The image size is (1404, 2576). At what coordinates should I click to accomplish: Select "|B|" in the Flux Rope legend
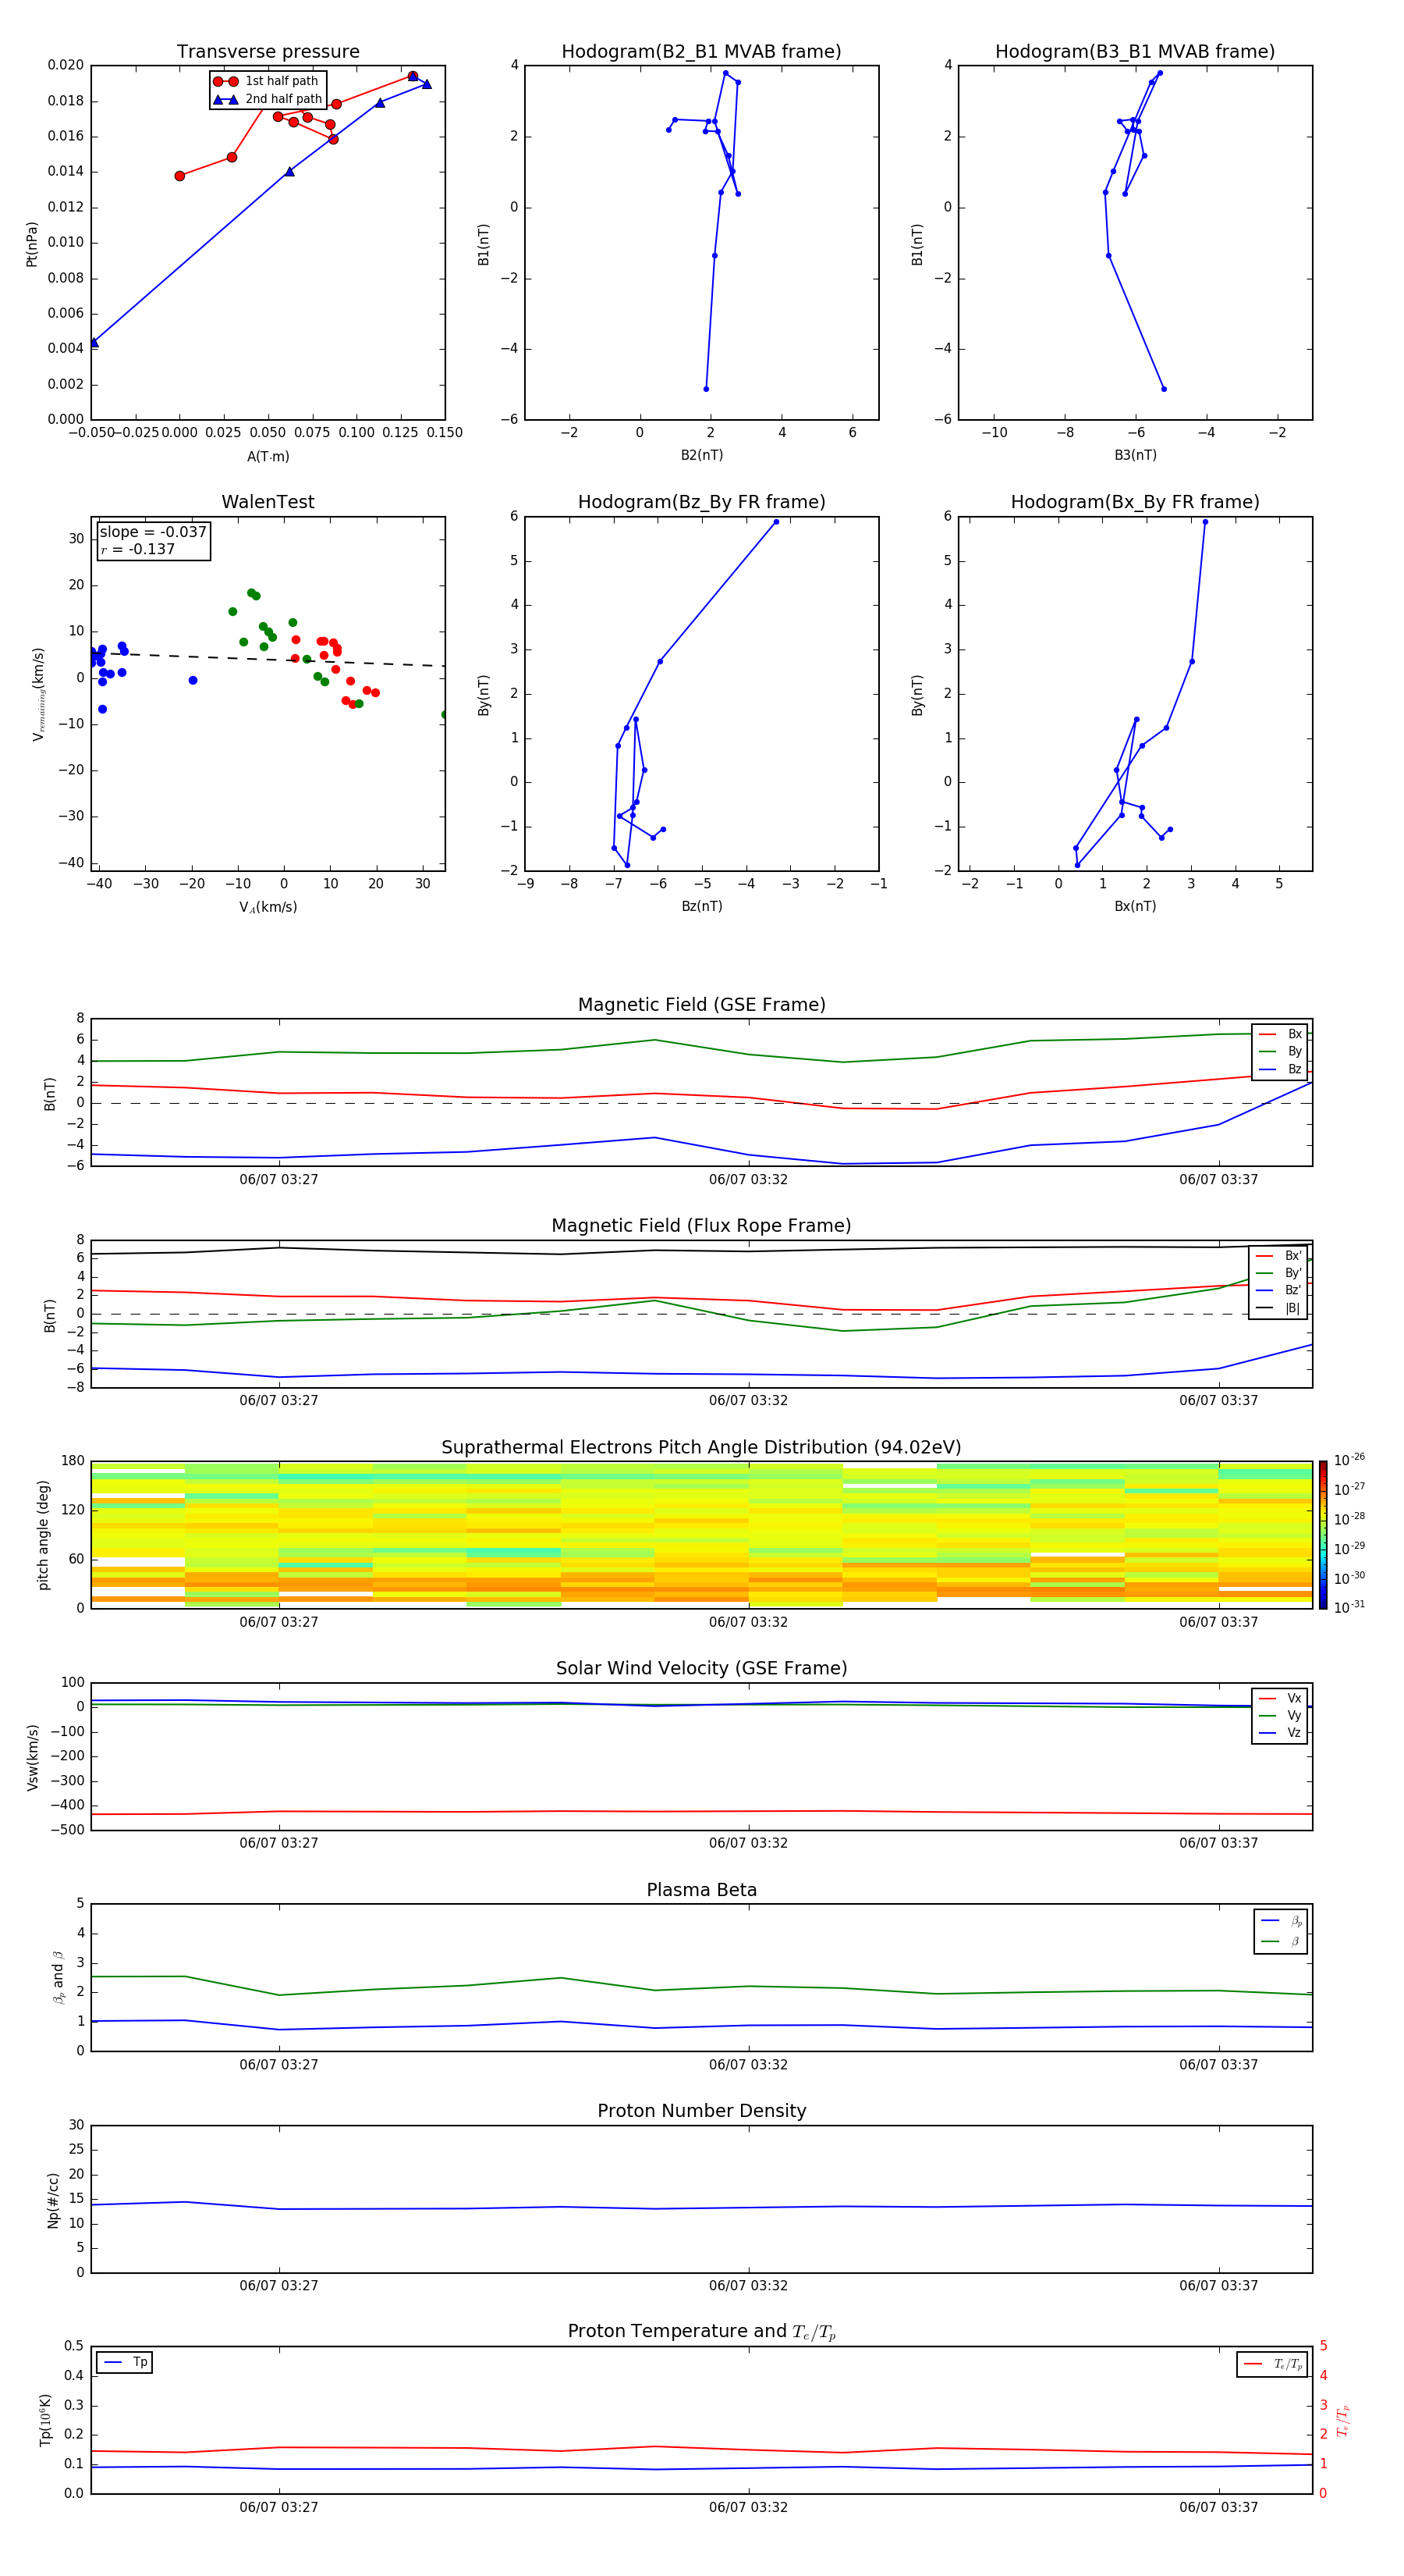tap(1279, 1308)
